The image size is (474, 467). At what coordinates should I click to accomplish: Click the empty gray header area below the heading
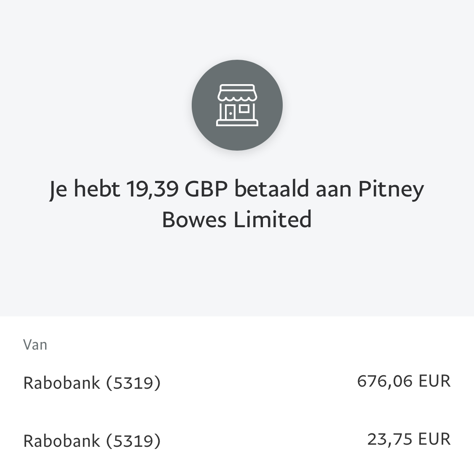pyautogui.click(x=237, y=272)
